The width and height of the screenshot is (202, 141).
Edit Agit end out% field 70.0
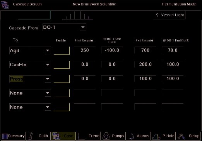coord(173,50)
